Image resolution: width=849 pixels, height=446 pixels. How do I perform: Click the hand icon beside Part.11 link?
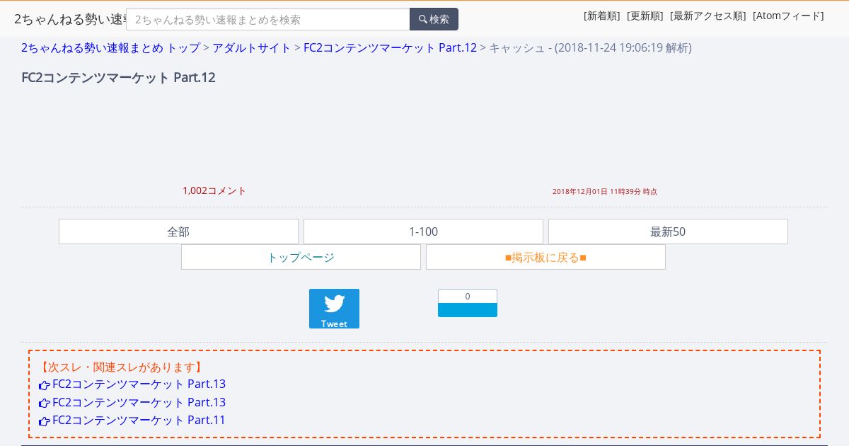pos(45,421)
